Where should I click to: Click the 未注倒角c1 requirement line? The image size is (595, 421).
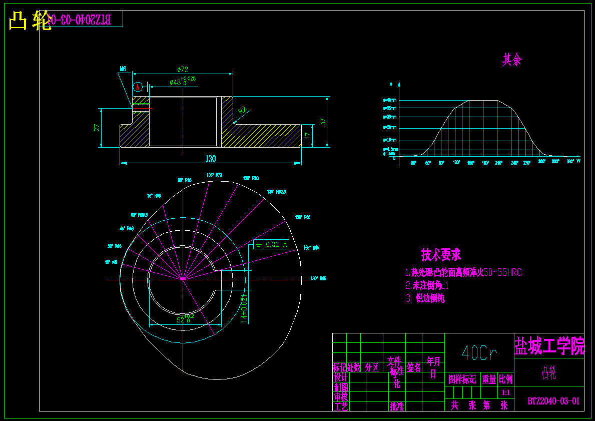427,285
